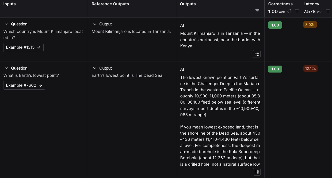Viewport: 332px width, 178px height.
Task: Sort by Correctness using arrows icon
Action: (x=289, y=11)
